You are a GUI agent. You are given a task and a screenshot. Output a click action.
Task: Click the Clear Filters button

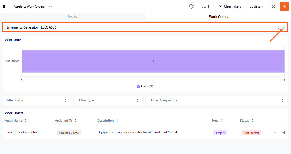pyautogui.click(x=230, y=6)
